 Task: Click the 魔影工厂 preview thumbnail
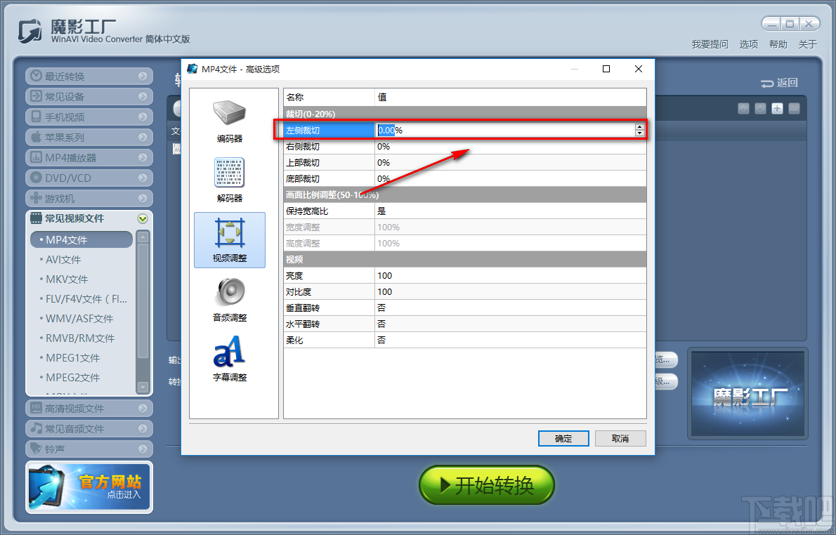coord(747,394)
